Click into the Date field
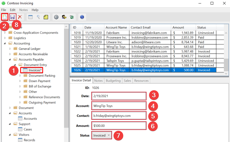Screen dimensions: 230x142 tap(119, 96)
